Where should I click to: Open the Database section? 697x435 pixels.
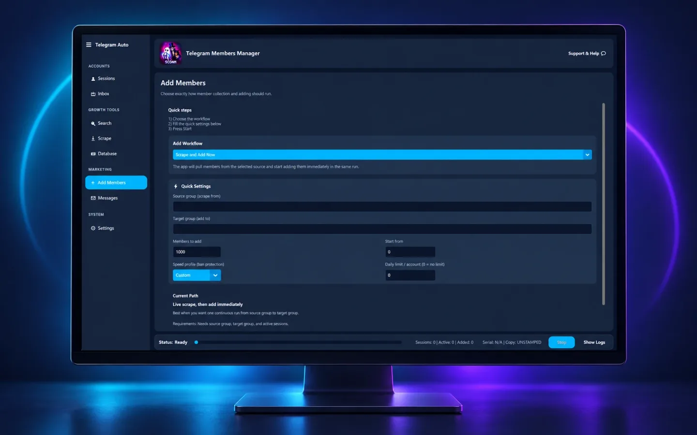click(107, 154)
